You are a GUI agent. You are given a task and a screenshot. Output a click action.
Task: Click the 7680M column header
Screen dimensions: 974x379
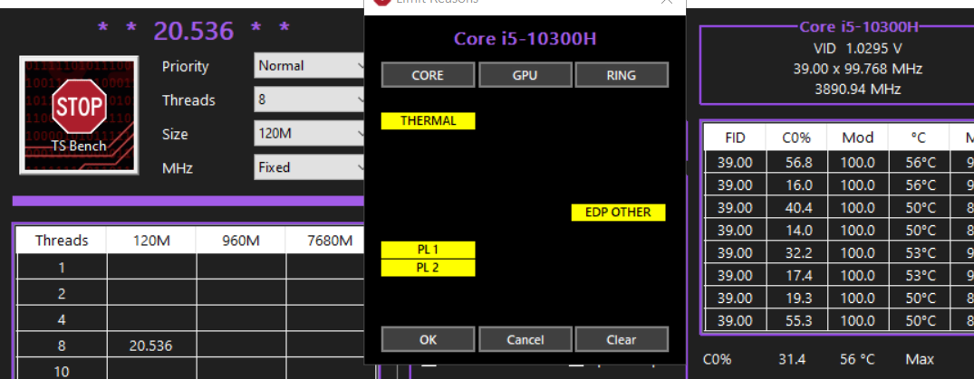(x=329, y=240)
